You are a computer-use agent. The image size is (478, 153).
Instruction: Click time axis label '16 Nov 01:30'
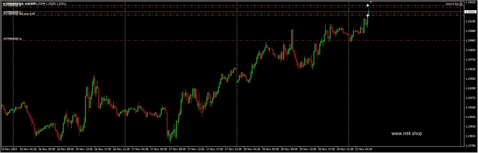28,150
